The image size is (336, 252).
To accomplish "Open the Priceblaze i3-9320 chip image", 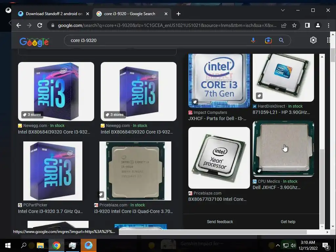I will pyautogui.click(x=135, y=171).
